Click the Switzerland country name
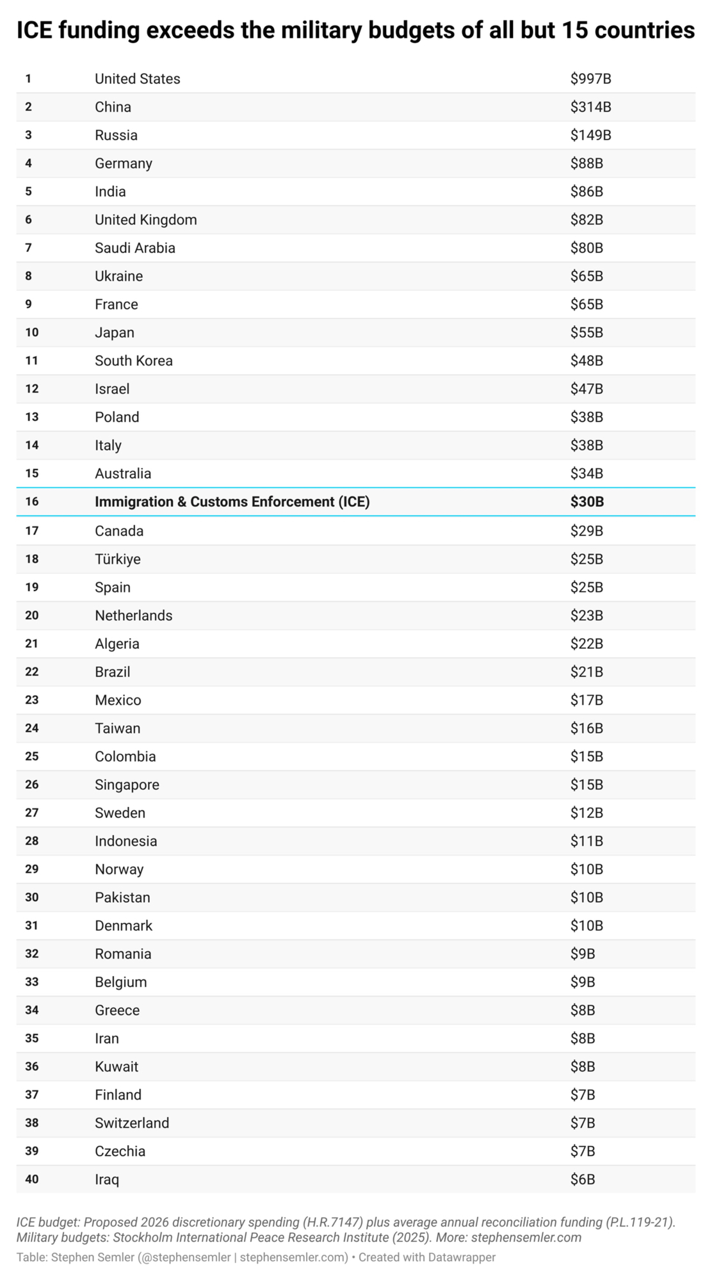Image resolution: width=712 pixels, height=1281 pixels. click(132, 1123)
